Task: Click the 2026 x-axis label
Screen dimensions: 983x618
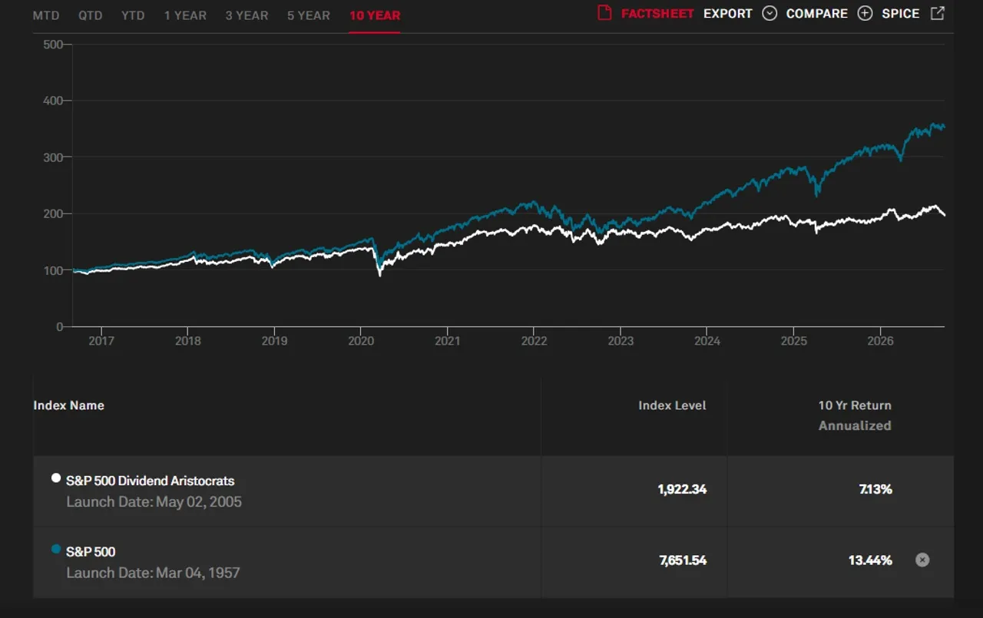Action: [880, 341]
